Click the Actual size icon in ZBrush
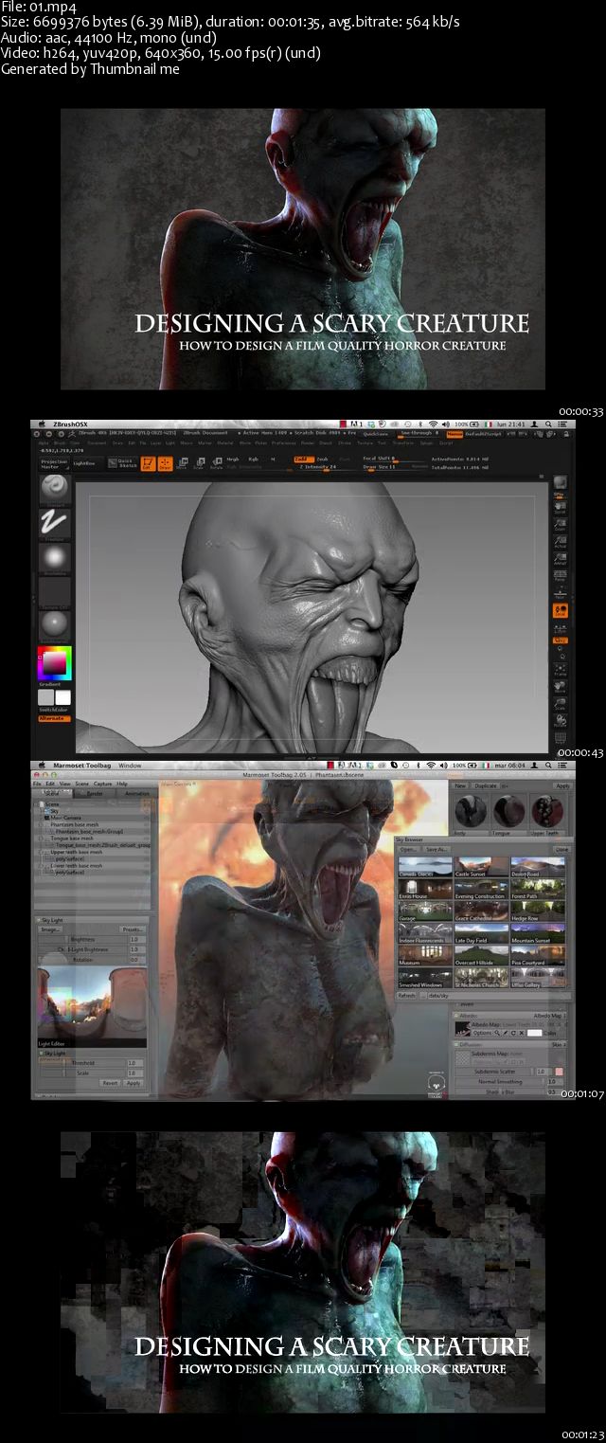Screen dimensions: 606x1443 point(560,541)
